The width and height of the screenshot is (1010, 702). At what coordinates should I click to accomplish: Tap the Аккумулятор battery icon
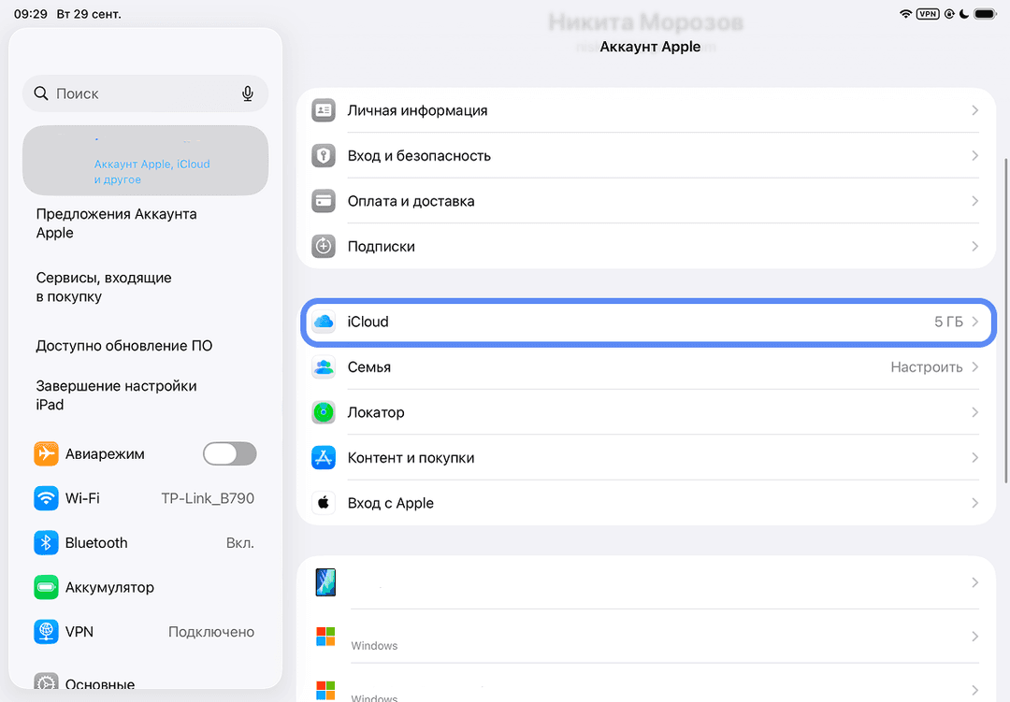coord(46,587)
